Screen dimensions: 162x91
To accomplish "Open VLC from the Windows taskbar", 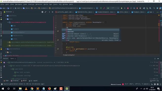I will 26,89.
